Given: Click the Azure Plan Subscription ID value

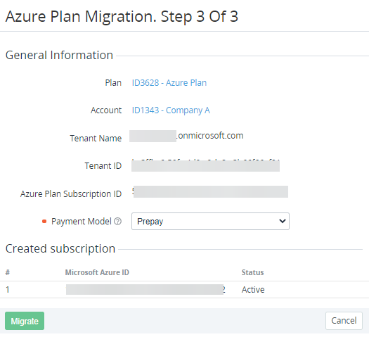Looking at the screenshot, I should click(210, 191).
